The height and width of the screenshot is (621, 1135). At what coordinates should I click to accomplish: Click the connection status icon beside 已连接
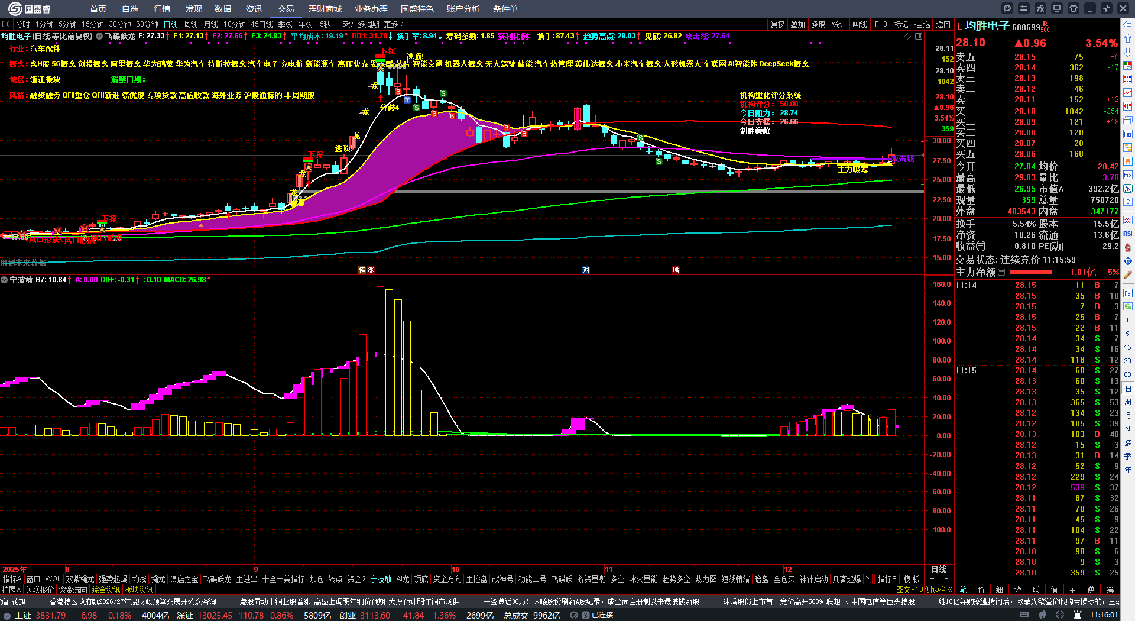[586, 616]
